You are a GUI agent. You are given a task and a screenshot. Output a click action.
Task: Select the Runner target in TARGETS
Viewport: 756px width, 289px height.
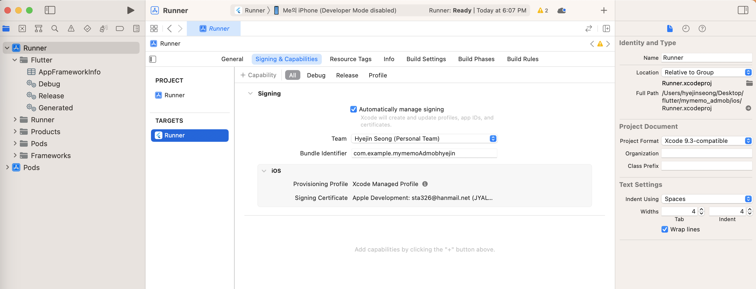coord(190,136)
